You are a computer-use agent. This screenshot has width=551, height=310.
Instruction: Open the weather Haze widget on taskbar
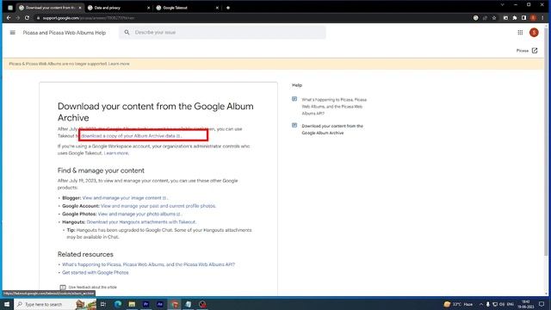pyautogui.click(x=458, y=304)
